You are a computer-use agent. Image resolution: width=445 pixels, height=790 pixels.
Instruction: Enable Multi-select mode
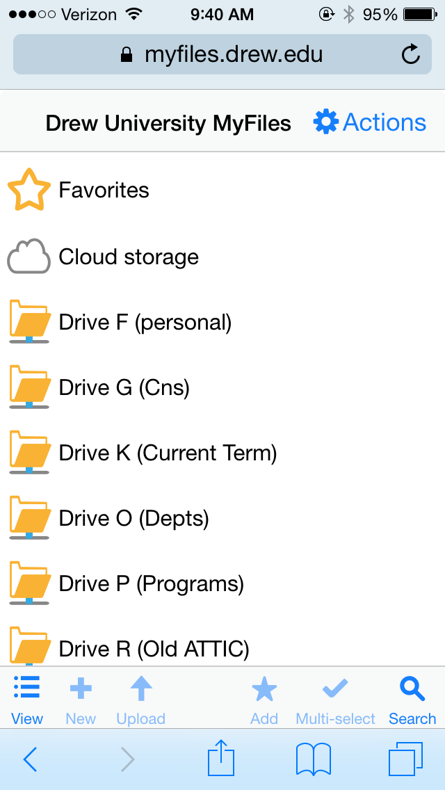(334, 699)
